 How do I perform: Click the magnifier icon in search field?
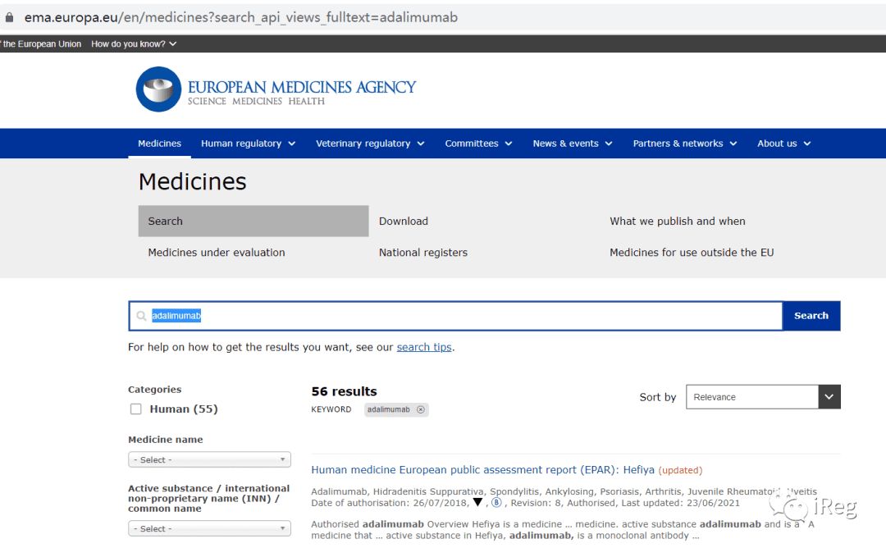[141, 316]
